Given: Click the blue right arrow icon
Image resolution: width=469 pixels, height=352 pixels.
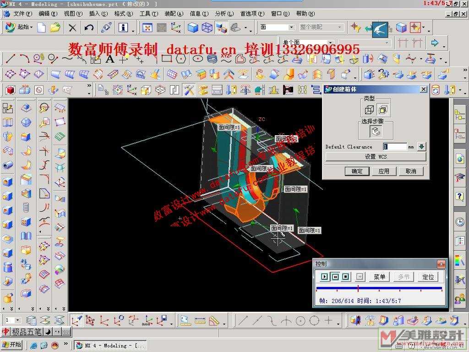Looking at the screenshot, I should click(x=434, y=43).
